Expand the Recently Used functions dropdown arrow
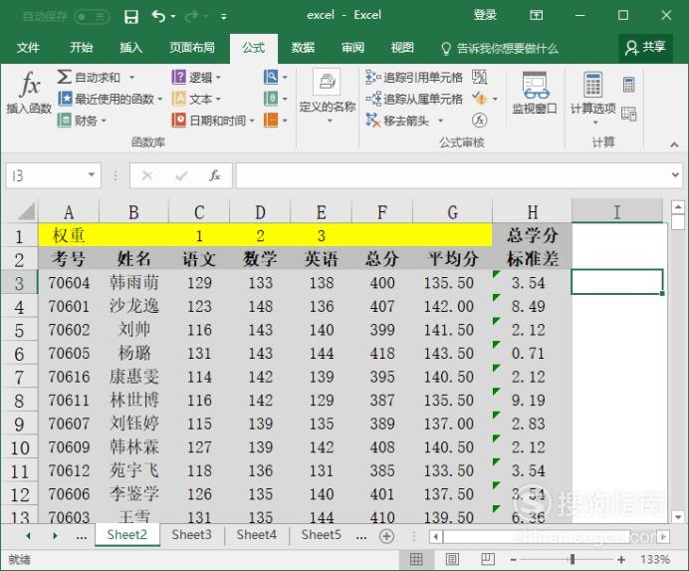Viewport: 689px width, 571px height. (x=160, y=99)
